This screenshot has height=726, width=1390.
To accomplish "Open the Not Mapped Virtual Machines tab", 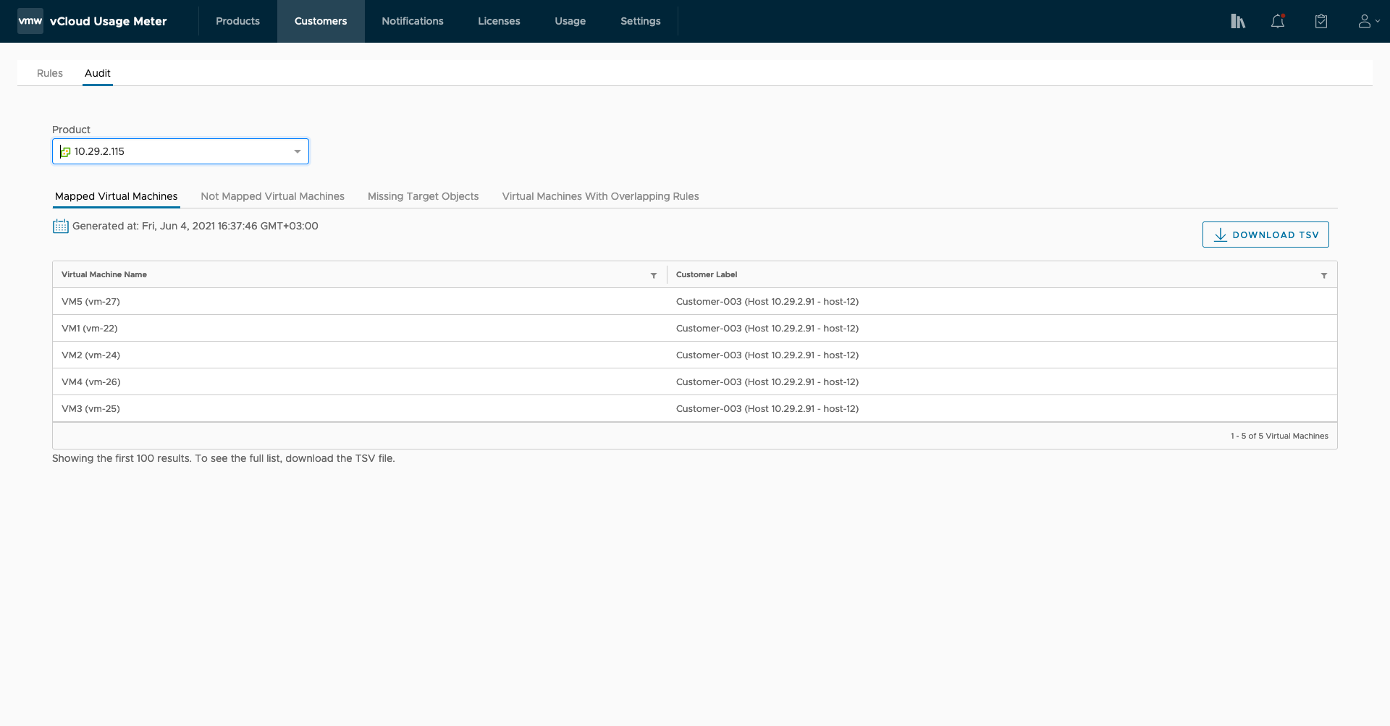I will pyautogui.click(x=272, y=196).
